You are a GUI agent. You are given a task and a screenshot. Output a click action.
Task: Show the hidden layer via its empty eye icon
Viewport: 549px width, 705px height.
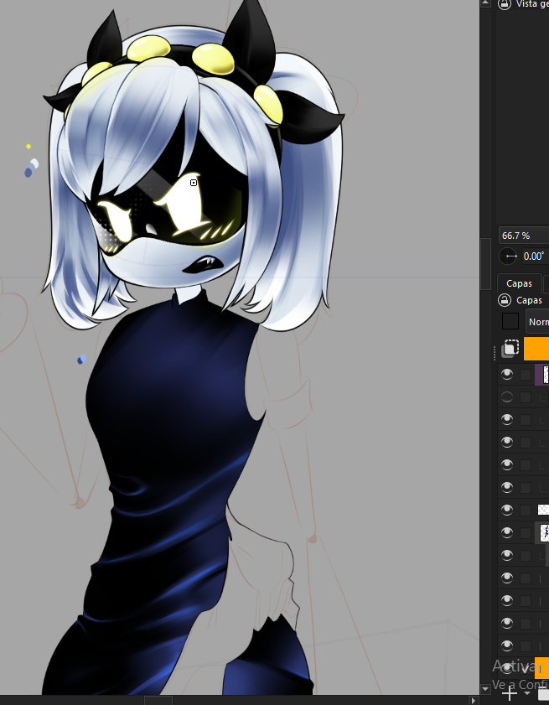[507, 397]
